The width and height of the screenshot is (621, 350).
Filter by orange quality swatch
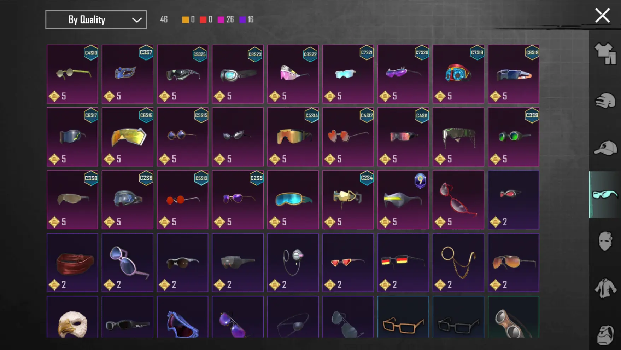pos(185,19)
